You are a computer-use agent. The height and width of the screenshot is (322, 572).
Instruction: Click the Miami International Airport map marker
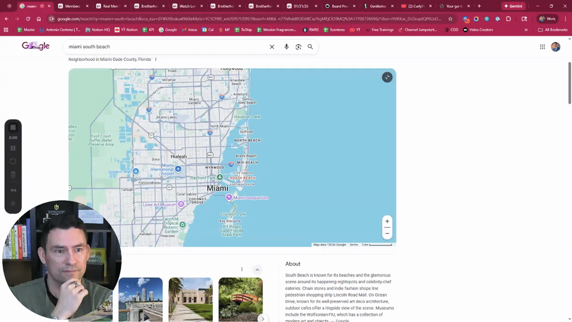(178, 169)
